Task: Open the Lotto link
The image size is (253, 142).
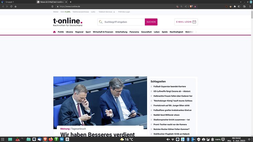Action: coord(93,12)
